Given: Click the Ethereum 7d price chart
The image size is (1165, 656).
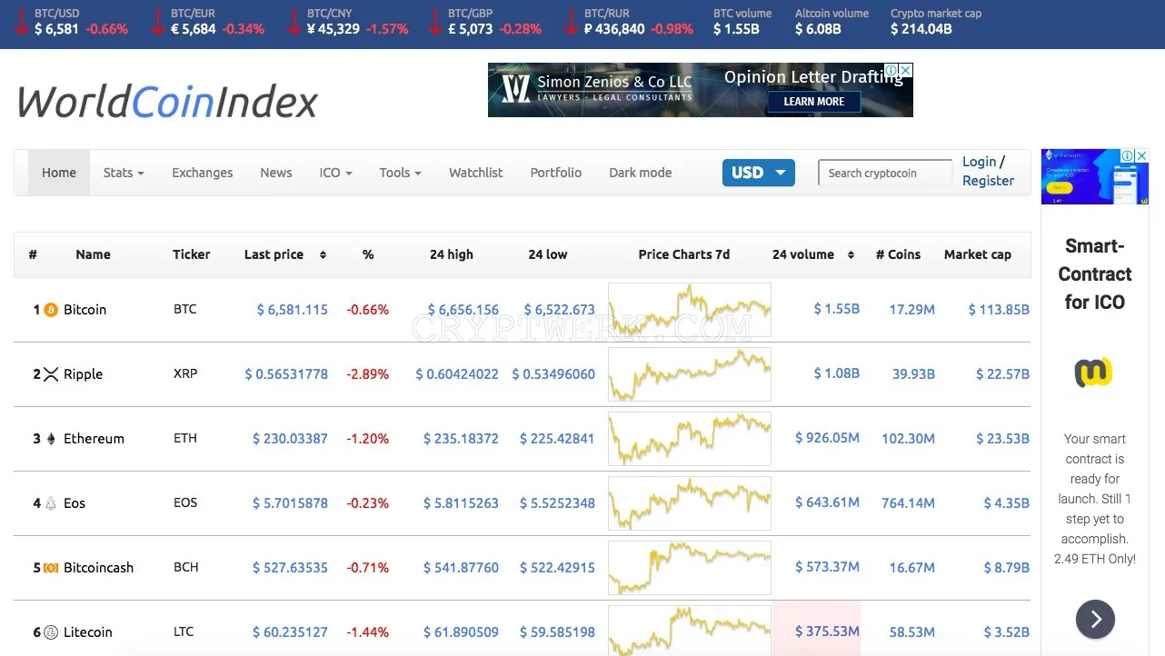Looking at the screenshot, I should pos(690,439).
